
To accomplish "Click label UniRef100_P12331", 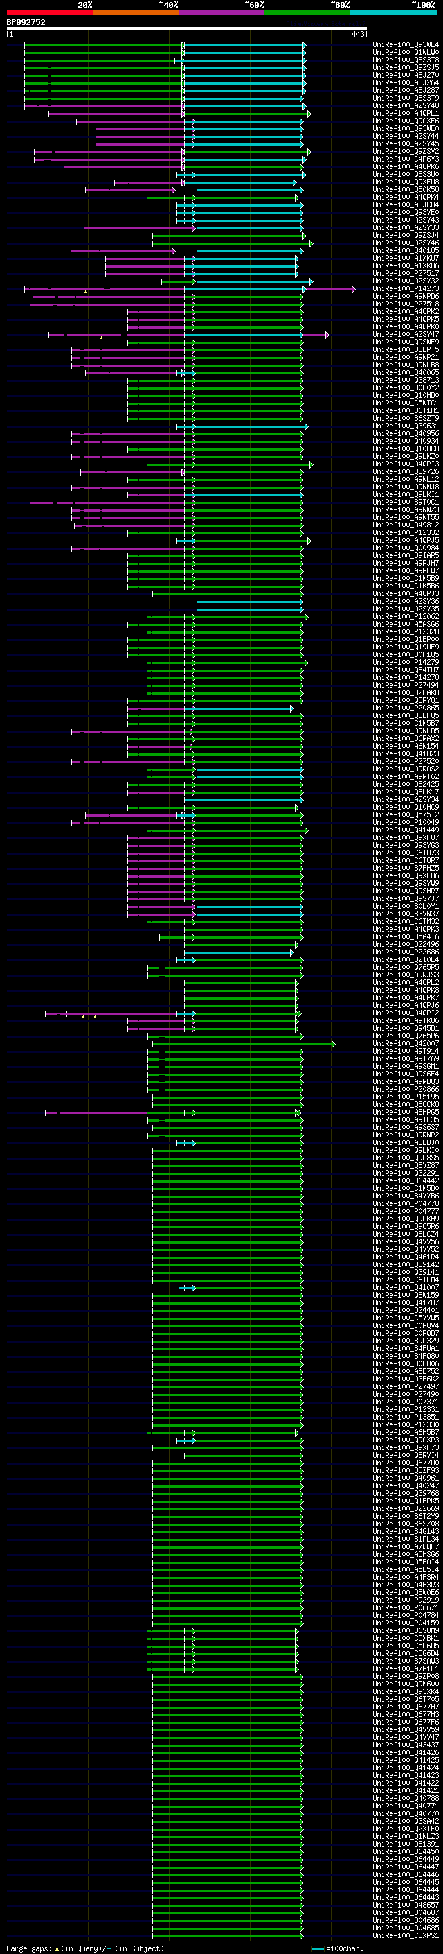I will point(406,1409).
